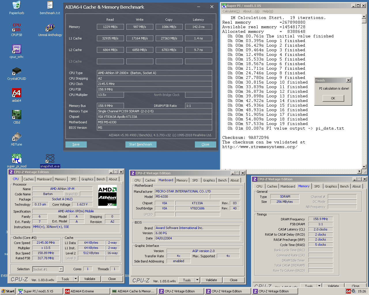Open Caches tab in CPU-Z CPU window
The height and width of the screenshot is (295, 369).
tap(28, 179)
